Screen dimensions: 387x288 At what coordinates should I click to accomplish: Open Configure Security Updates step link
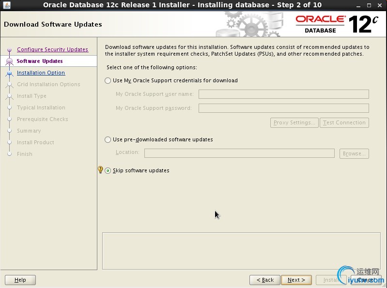click(x=53, y=49)
